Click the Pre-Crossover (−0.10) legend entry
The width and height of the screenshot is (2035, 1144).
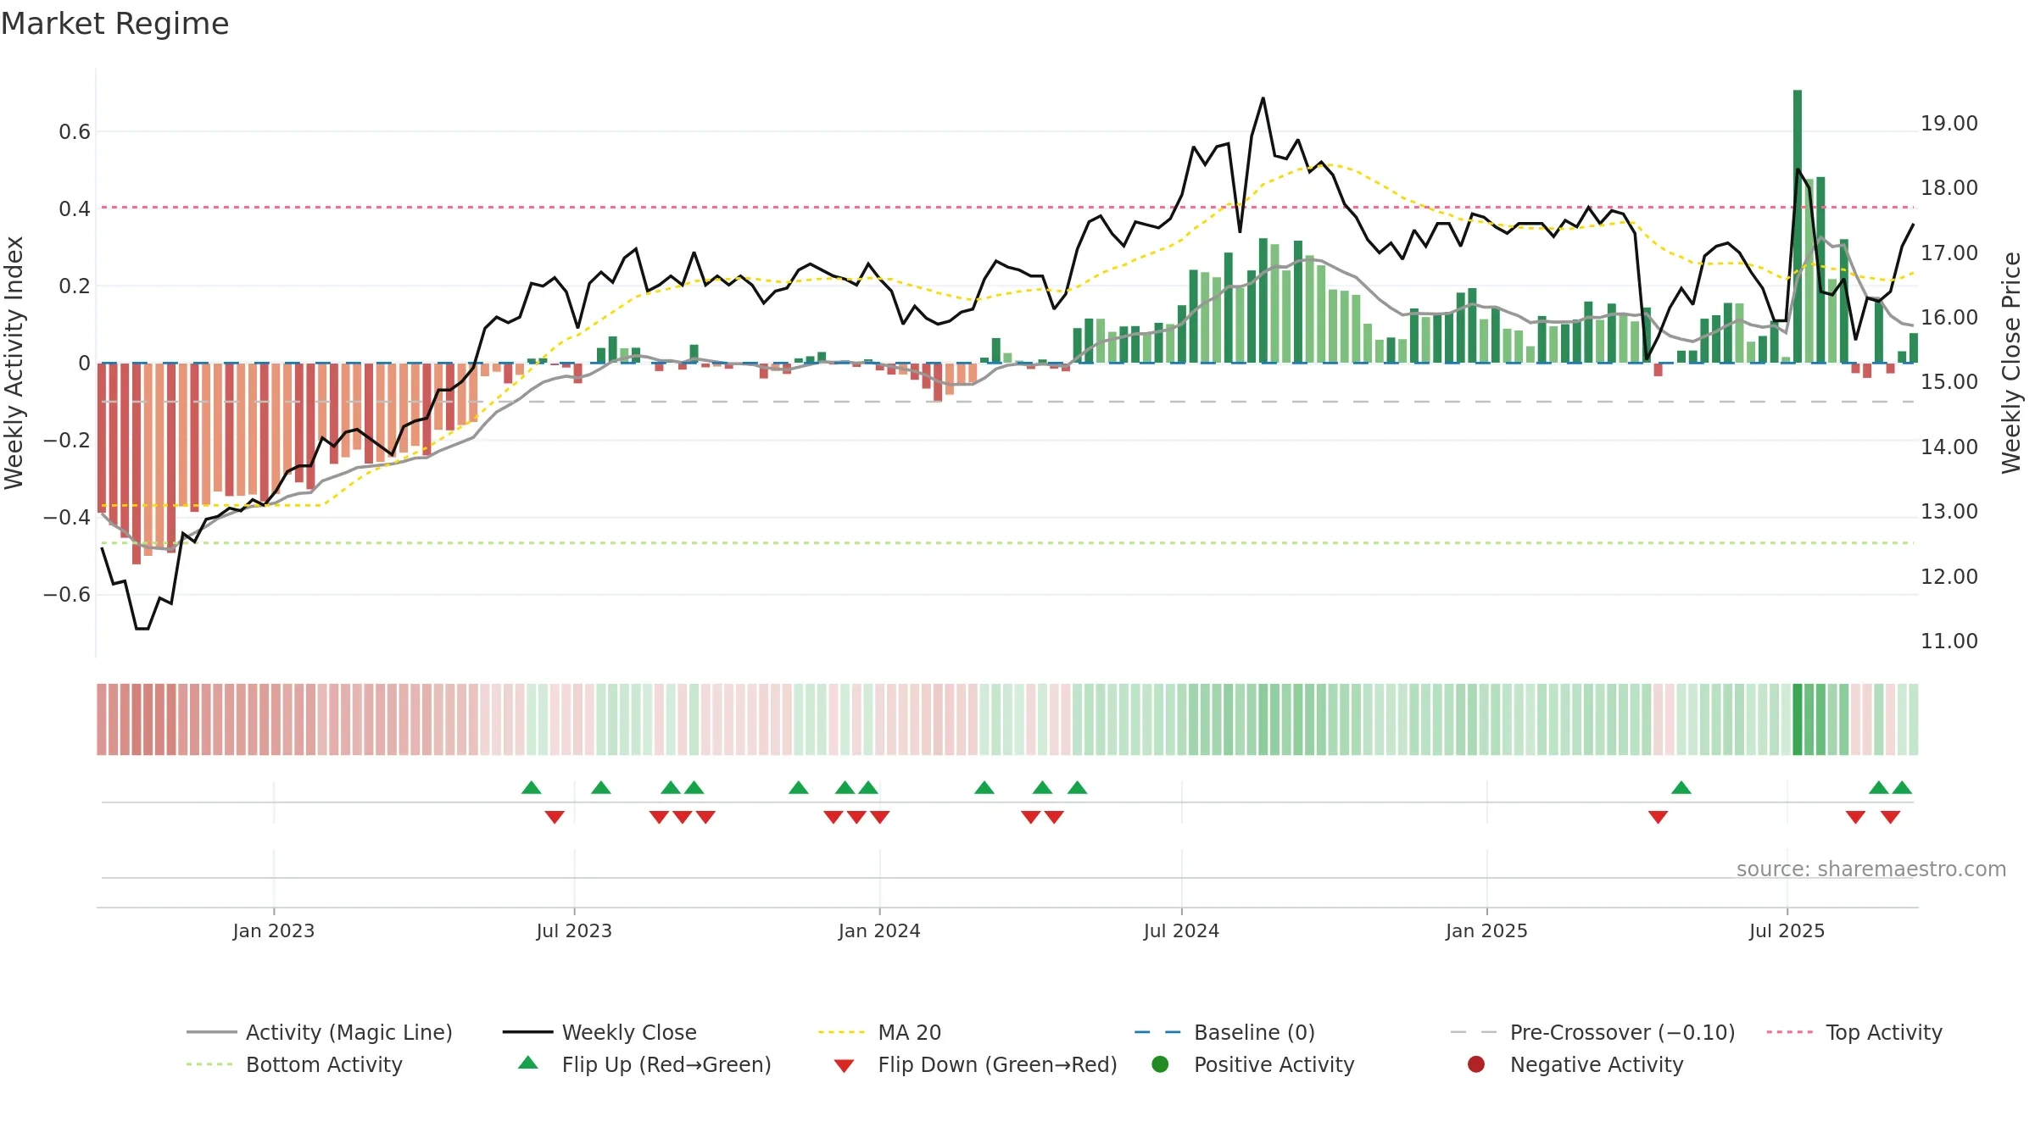coord(1592,1032)
